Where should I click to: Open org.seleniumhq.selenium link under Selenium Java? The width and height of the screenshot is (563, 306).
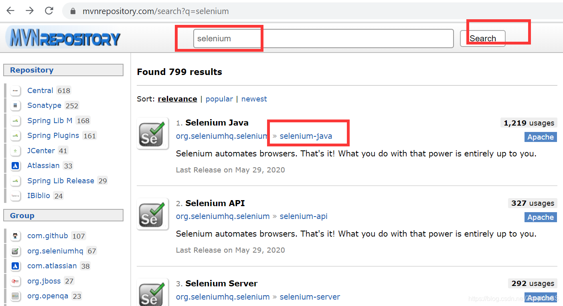[223, 136]
